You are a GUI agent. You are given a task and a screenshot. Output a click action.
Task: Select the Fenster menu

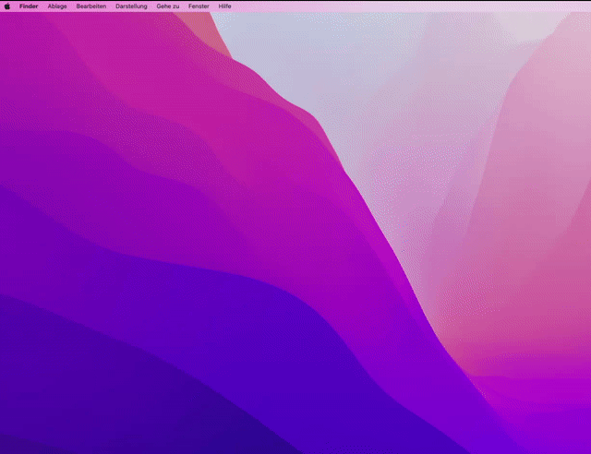[199, 6]
